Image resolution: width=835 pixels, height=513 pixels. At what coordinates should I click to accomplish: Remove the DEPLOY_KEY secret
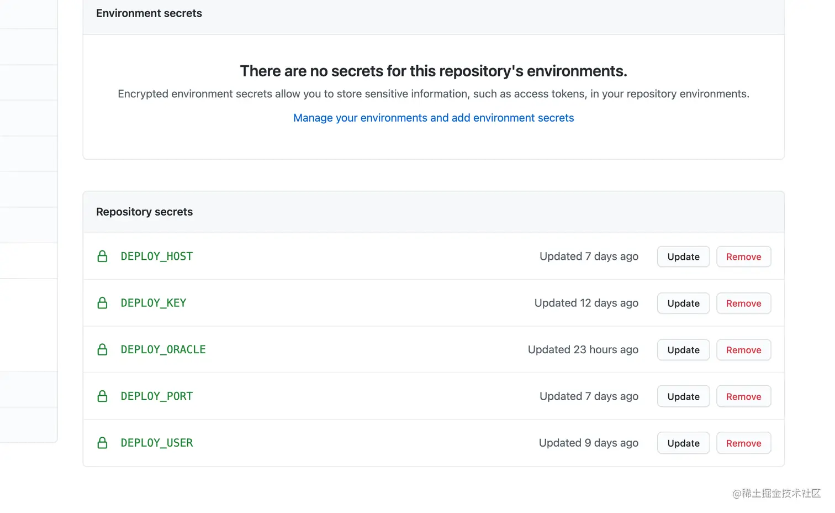[x=743, y=303]
